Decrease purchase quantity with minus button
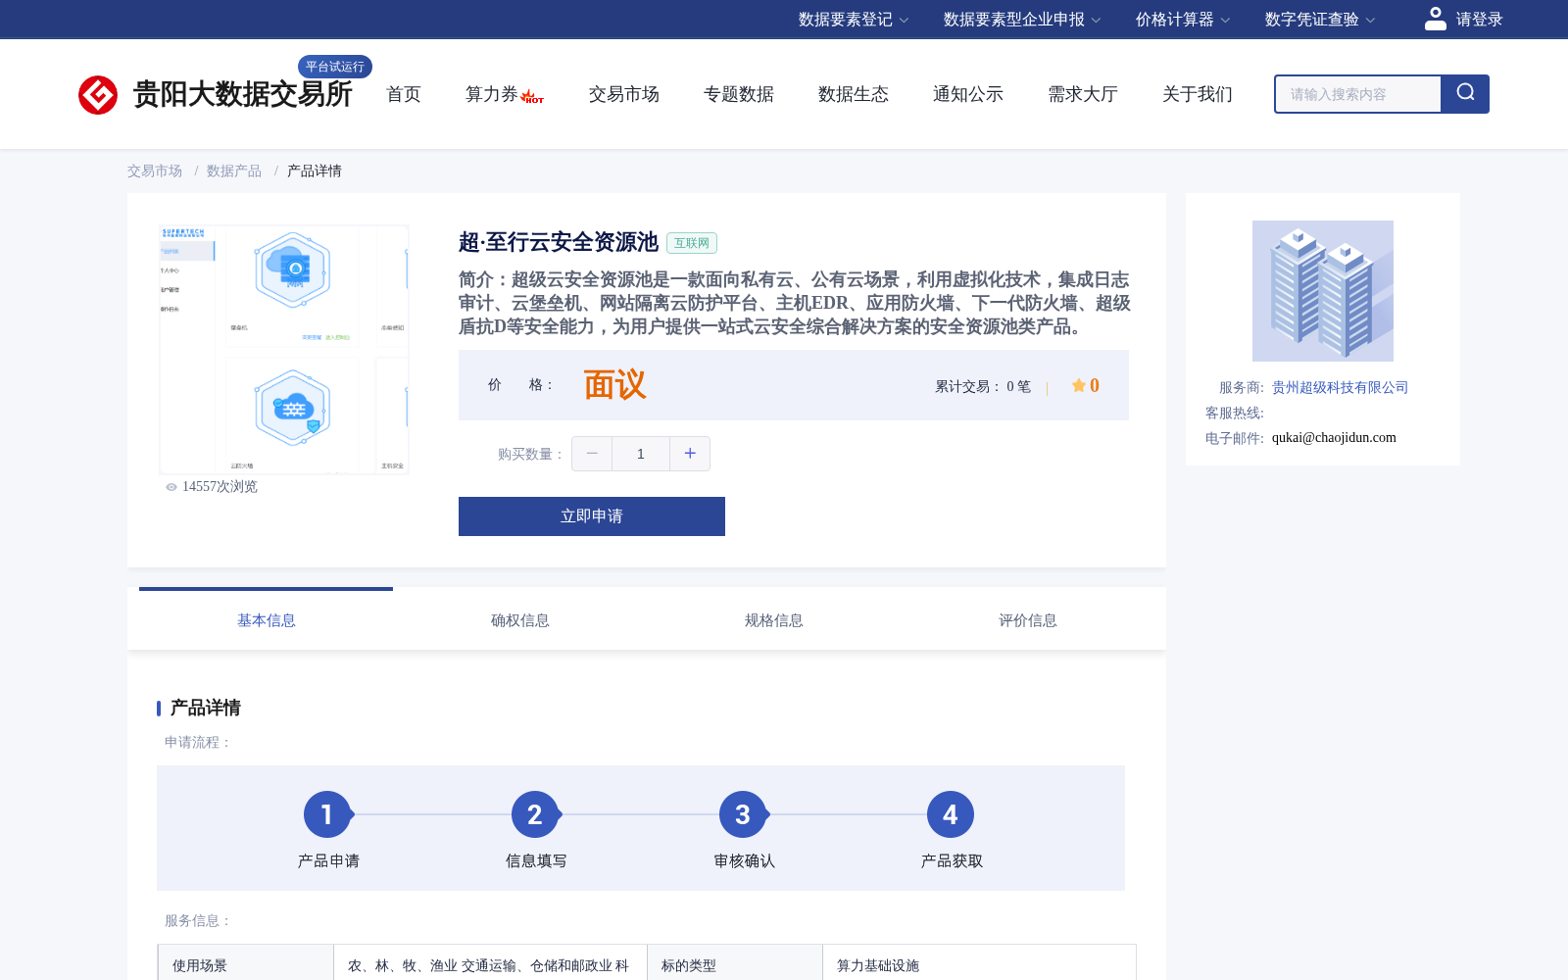Image resolution: width=1568 pixels, height=980 pixels. (x=592, y=454)
